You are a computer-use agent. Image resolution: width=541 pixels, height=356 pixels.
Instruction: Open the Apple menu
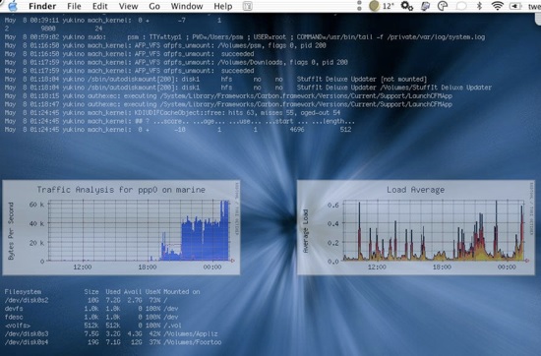(x=13, y=6)
